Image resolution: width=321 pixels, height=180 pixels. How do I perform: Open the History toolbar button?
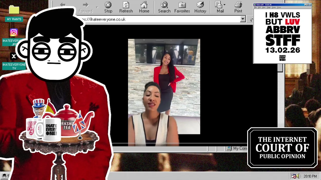click(x=200, y=7)
